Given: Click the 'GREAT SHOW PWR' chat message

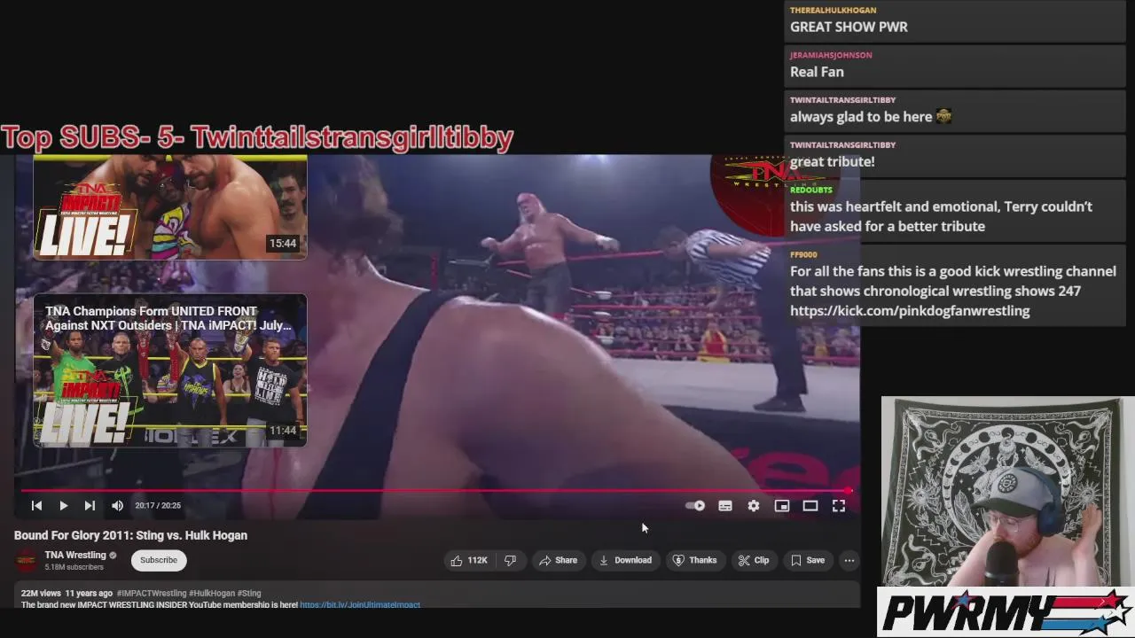Looking at the screenshot, I should click(x=849, y=27).
